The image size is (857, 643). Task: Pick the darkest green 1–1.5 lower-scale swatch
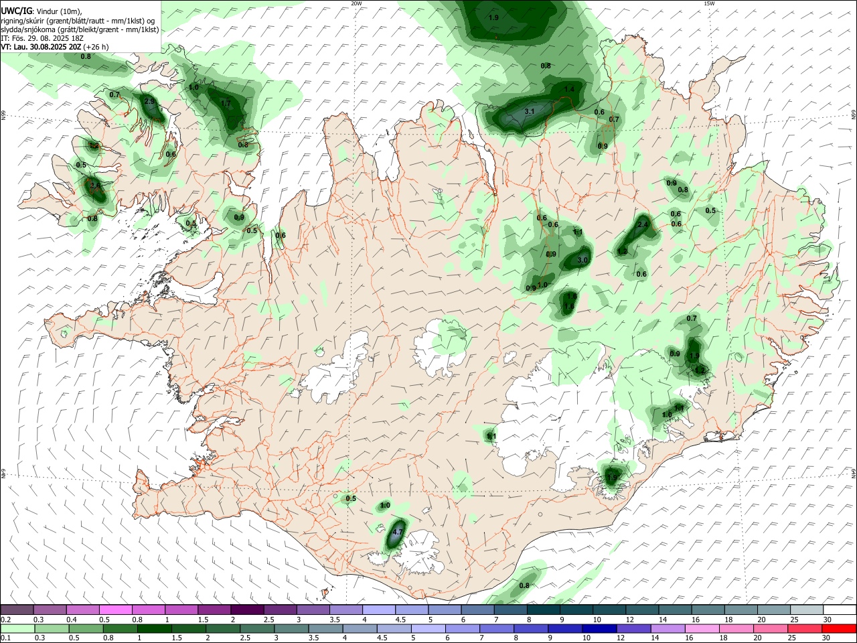pos(154,628)
